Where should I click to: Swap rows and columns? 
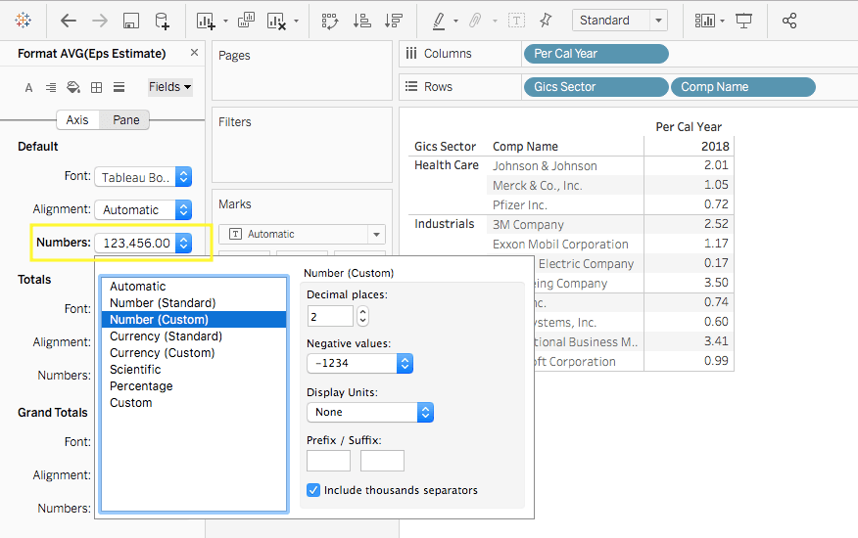[329, 21]
